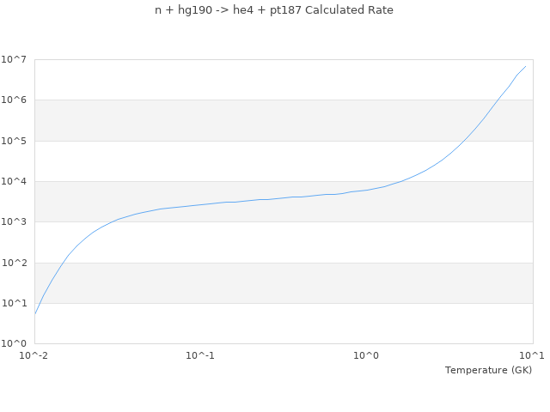Click the 10^-2 x-axis tick label
Viewport: 550px width, 412px height.
pos(34,355)
